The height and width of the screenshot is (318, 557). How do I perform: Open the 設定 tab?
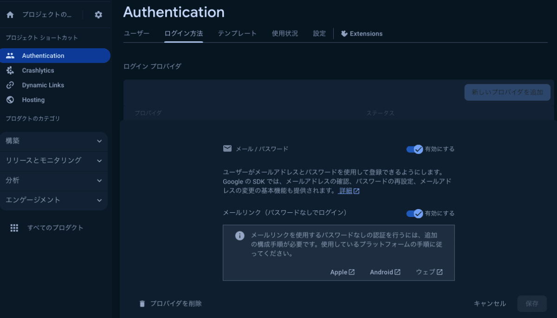[319, 33]
